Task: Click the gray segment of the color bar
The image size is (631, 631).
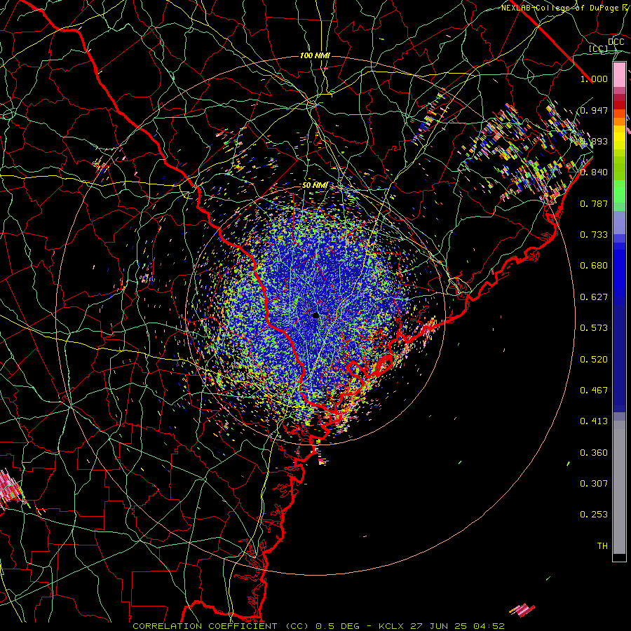Action: (x=619, y=487)
